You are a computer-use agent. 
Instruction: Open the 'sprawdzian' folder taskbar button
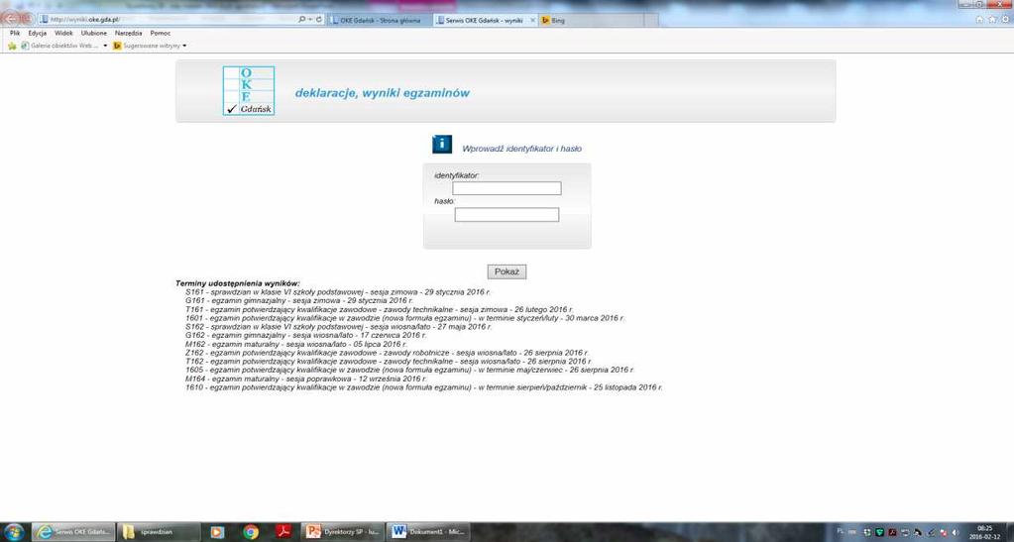tap(159, 532)
